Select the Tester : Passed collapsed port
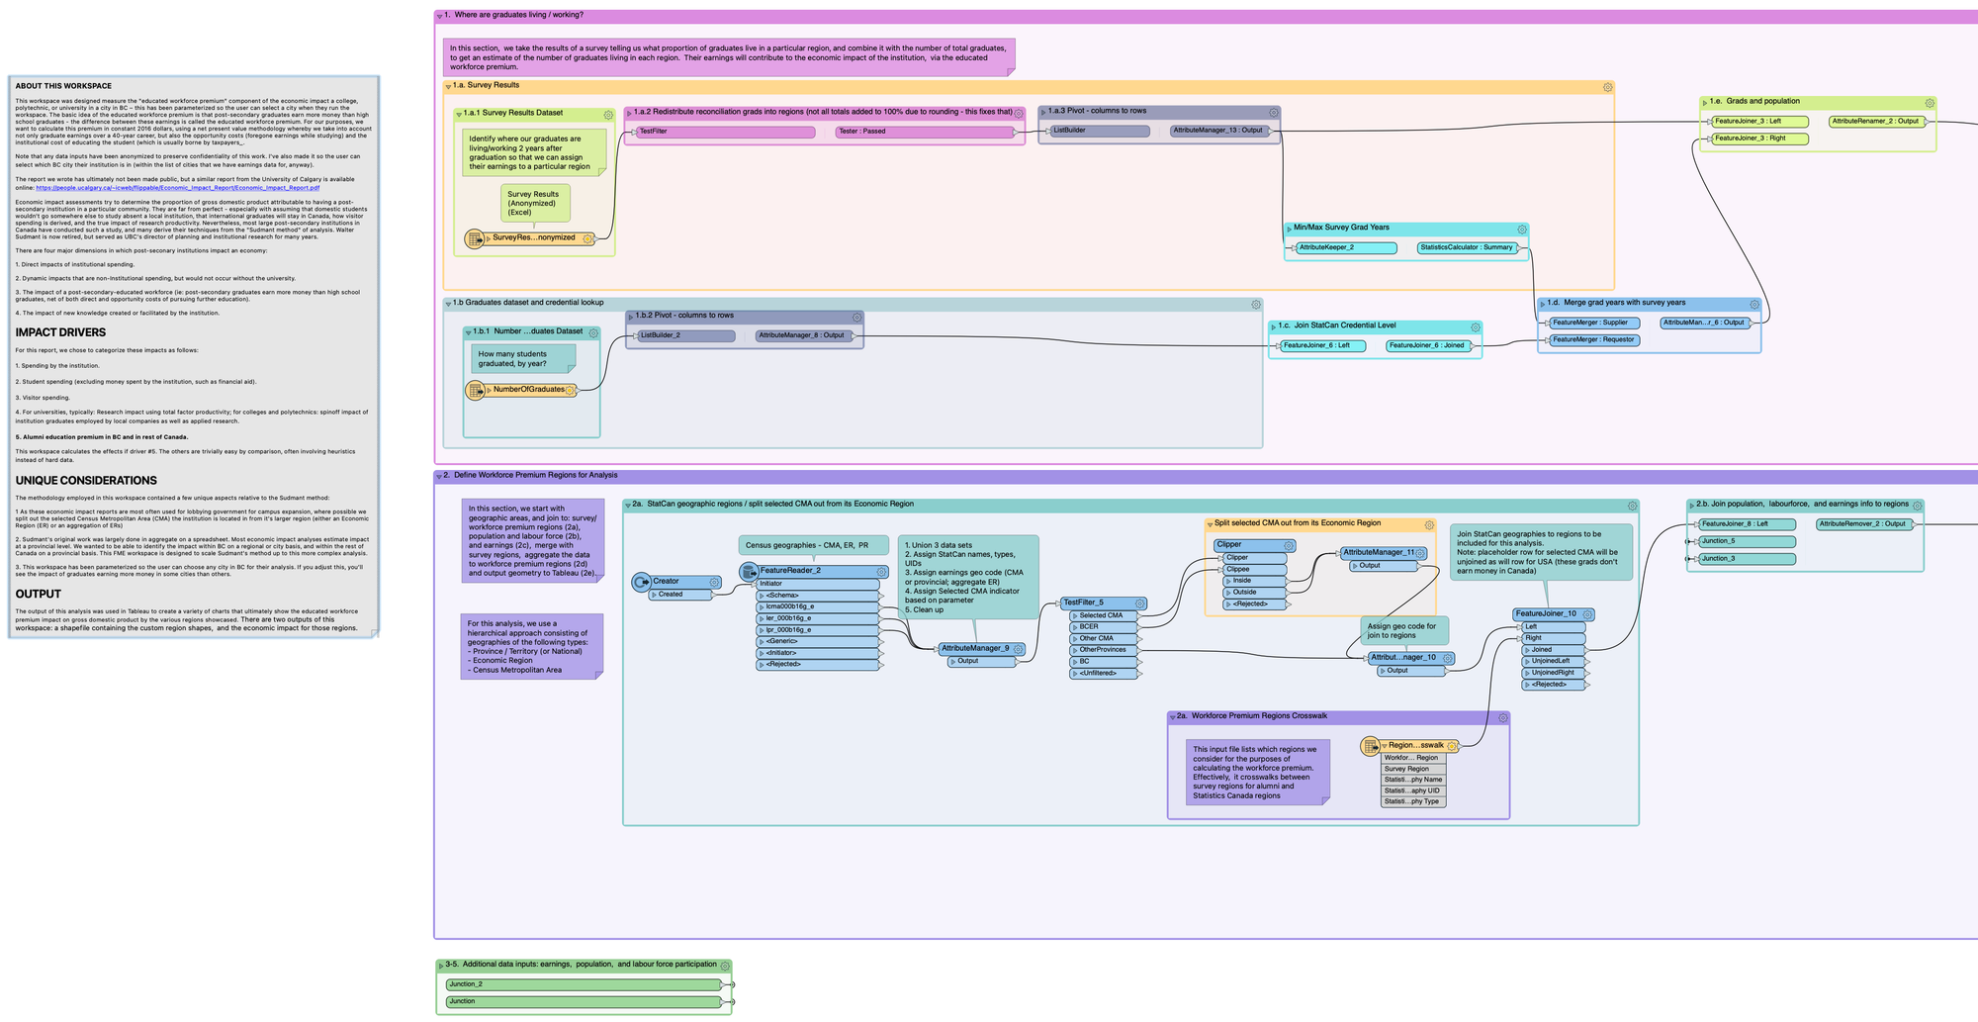 tap(925, 132)
